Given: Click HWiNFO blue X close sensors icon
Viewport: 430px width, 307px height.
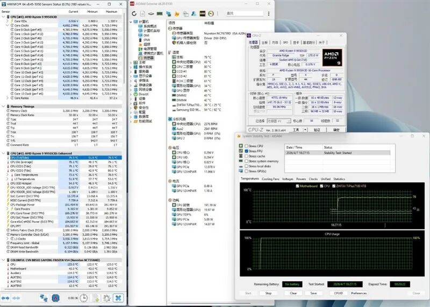Looking at the screenshot, I should pyautogui.click(x=118, y=298).
